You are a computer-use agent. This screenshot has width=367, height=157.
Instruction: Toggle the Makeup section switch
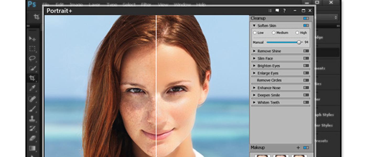[306, 148]
